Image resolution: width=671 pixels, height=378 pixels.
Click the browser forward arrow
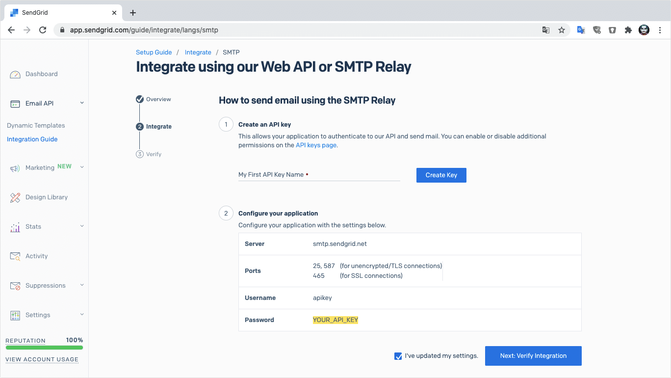(x=27, y=30)
